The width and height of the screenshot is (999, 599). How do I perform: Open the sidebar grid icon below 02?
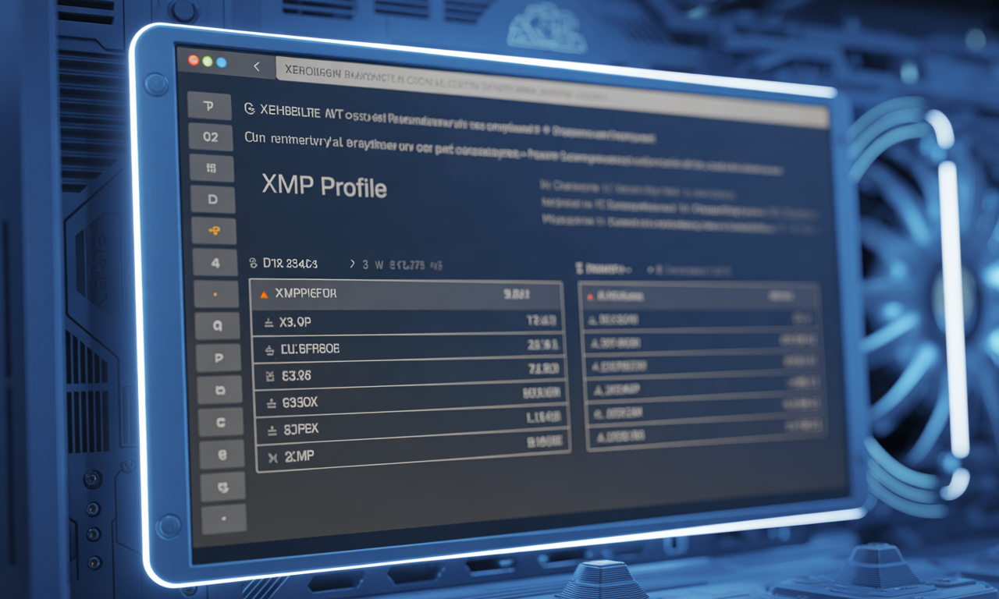[x=212, y=168]
